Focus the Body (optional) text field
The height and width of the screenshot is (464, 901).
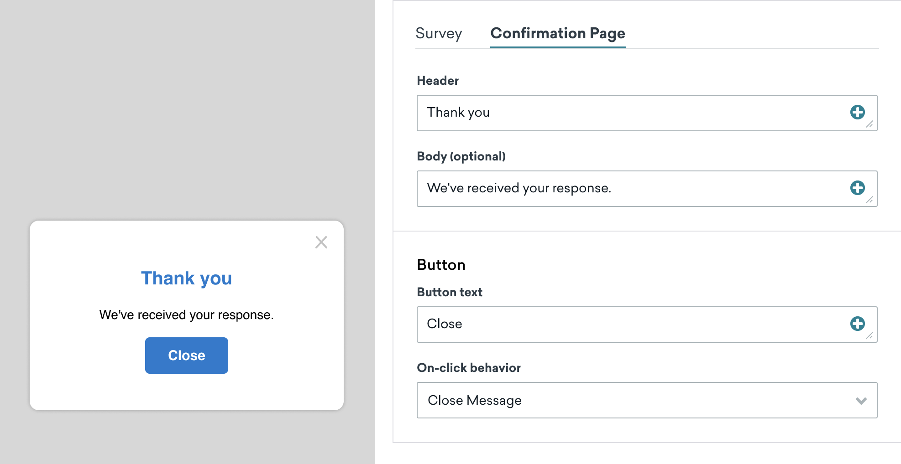click(647, 189)
